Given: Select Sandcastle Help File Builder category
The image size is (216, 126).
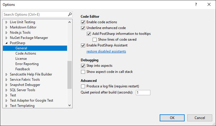Looking at the screenshot, I should [31, 74].
